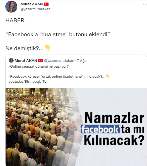The width and height of the screenshot is (147, 166).
Task: Click the @yazarmuratakan handle under the name
Action: coord(35,9)
